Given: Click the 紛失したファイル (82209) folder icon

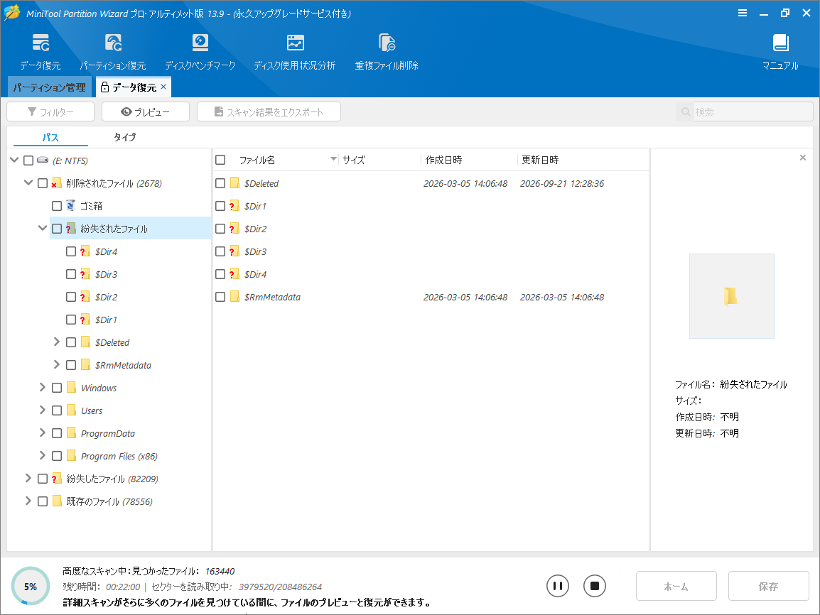Looking at the screenshot, I should 57,478.
